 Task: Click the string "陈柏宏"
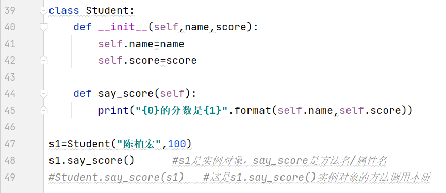tap(139, 144)
